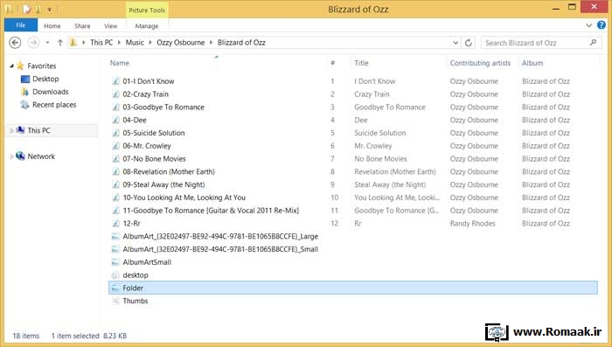Image resolution: width=612 pixels, height=347 pixels.
Task: Open Downloads in Favorites
Action: click(x=51, y=92)
